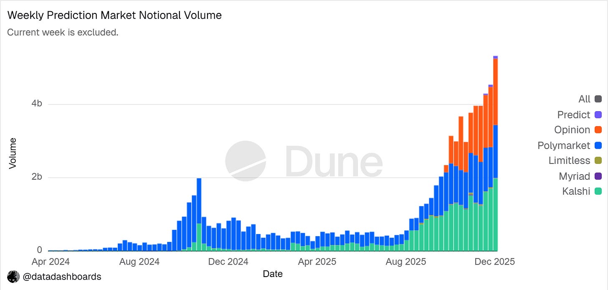Screen dimensions: 608x290
Task: Click the datadashboards avatar icon
Action: point(13,277)
